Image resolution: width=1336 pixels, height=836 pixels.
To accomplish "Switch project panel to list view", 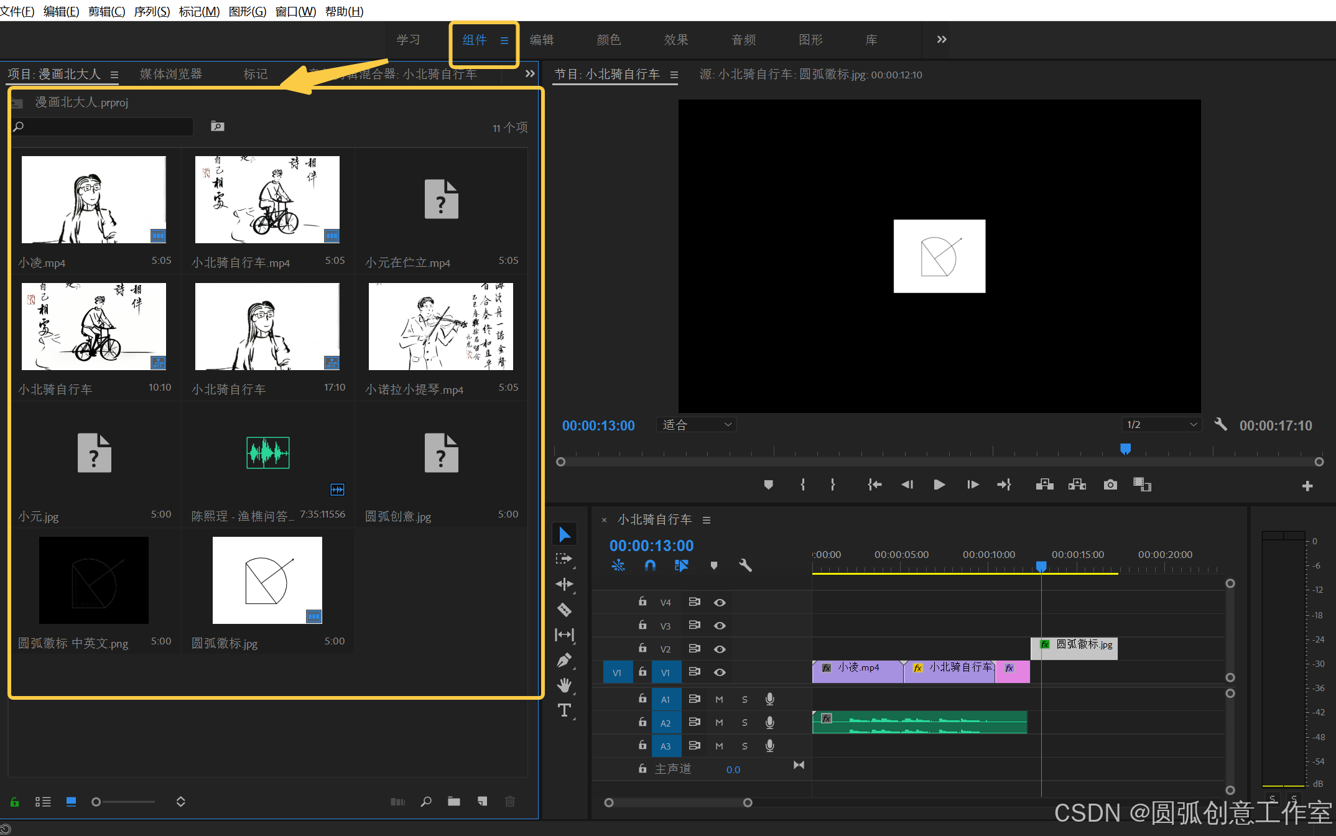I will pos(43,802).
